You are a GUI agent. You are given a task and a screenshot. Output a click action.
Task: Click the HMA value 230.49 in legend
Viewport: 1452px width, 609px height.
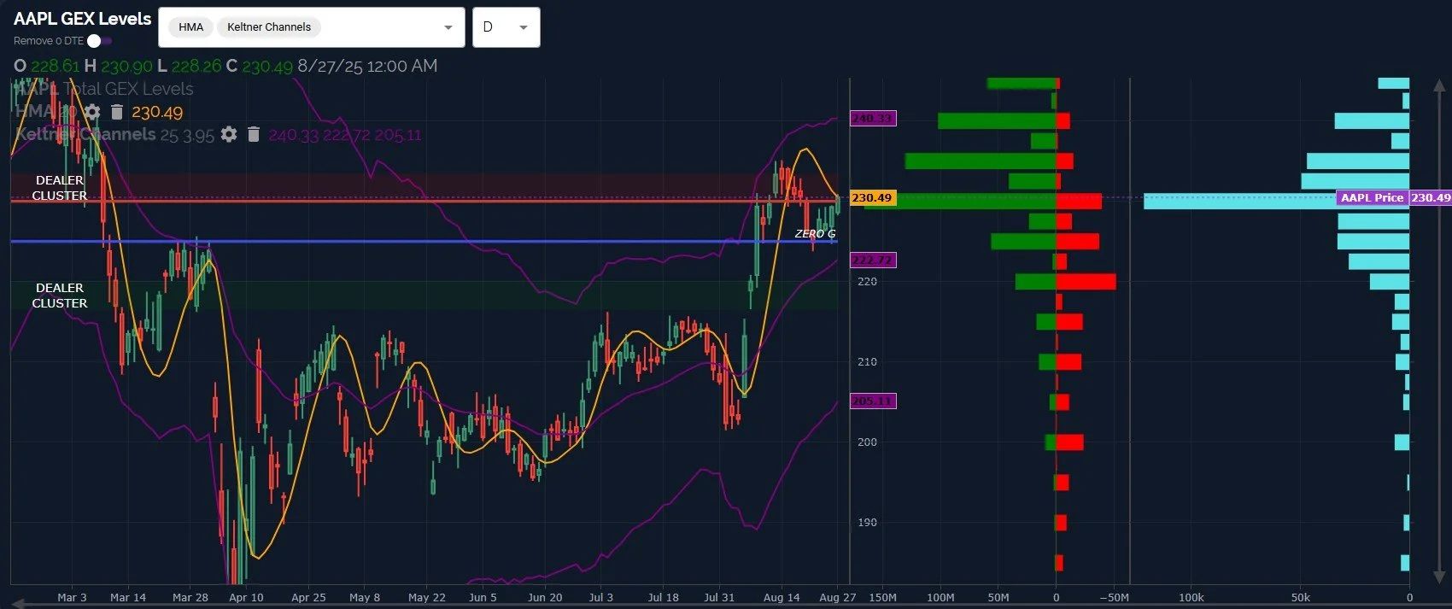[x=157, y=112]
